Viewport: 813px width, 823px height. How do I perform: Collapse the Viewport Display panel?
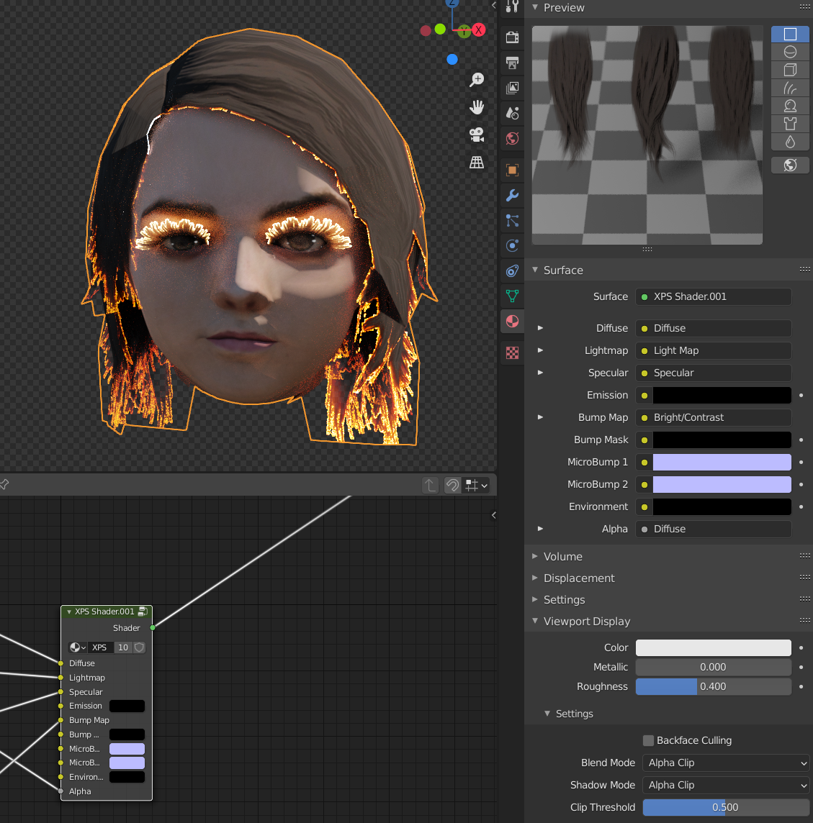(535, 621)
